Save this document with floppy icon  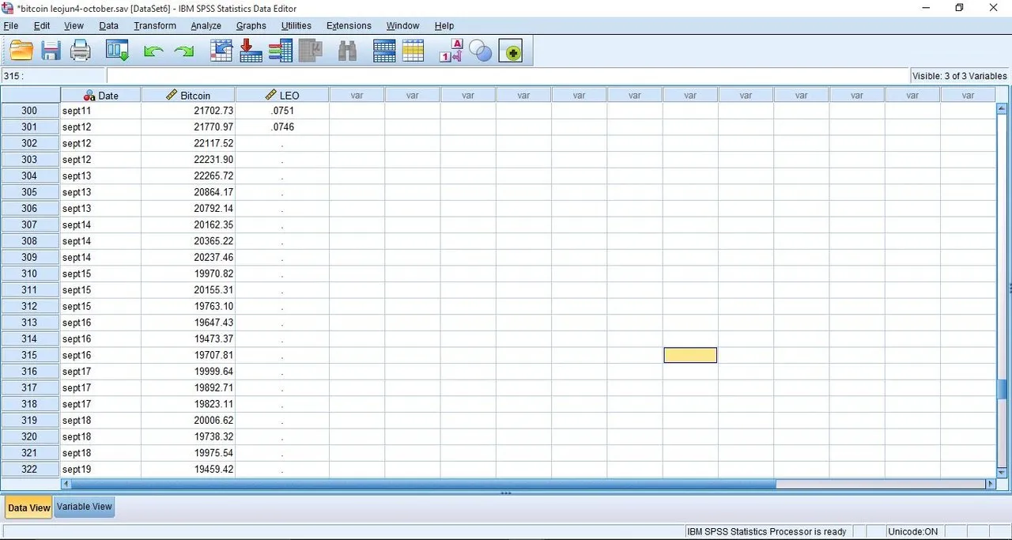51,51
